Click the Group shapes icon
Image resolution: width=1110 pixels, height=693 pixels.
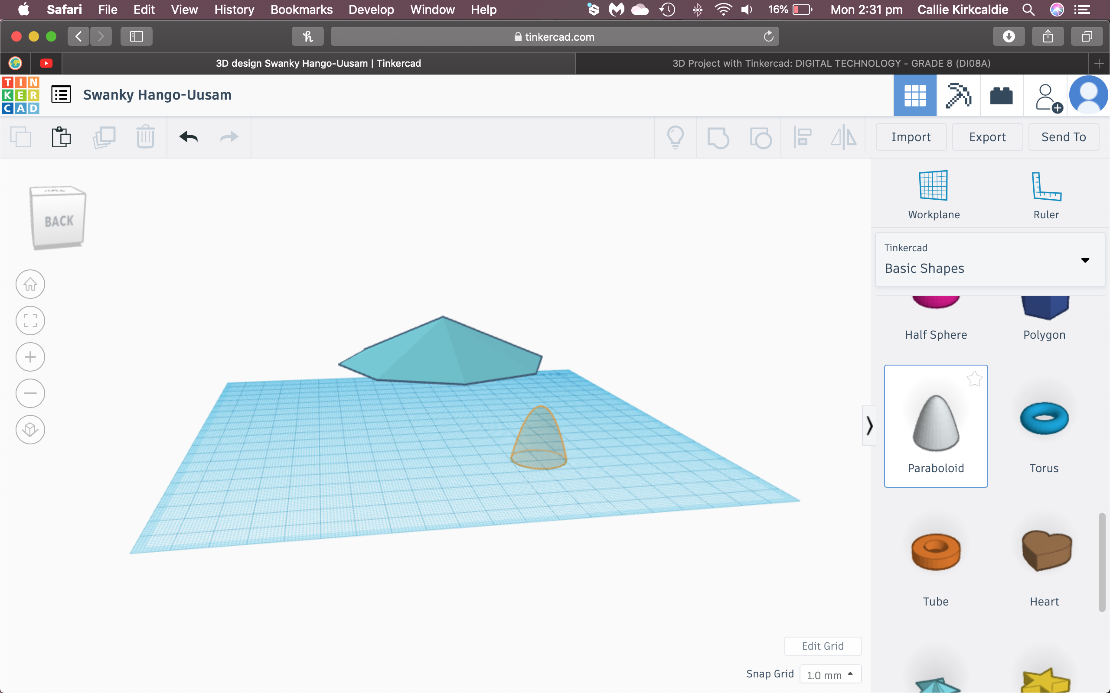(718, 137)
